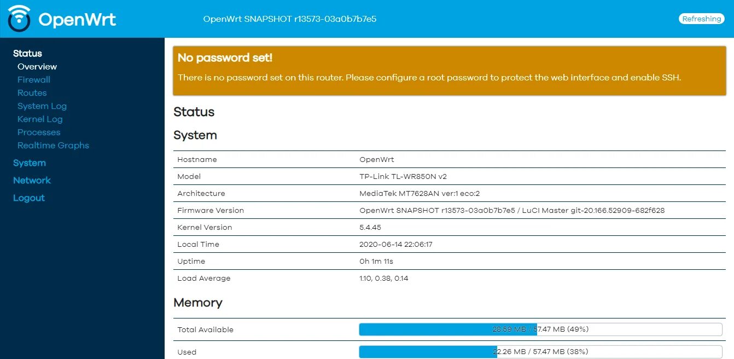Click the 'Kernel Version' row label
The height and width of the screenshot is (359, 734).
[x=205, y=227]
